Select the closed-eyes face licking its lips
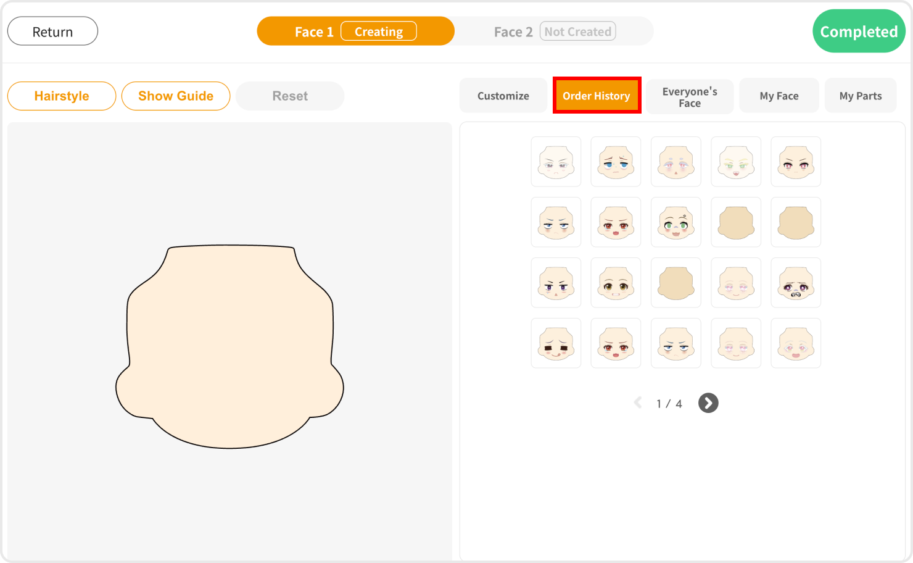The height and width of the screenshot is (563, 913). 556,343
